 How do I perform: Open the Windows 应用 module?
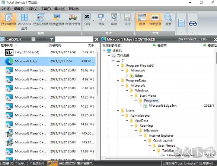pyautogui.click(x=24, y=21)
